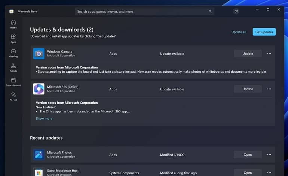Click Update available status for Microsoft 365
This screenshot has width=288, height=176.
[x=172, y=89]
